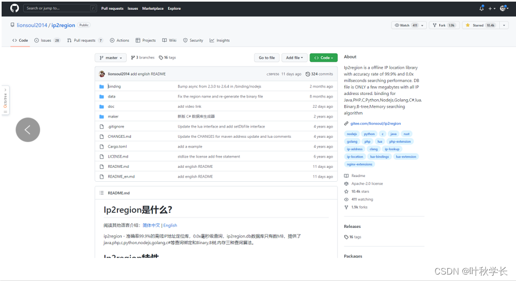516x281 pixels.
Task: Click the search or jump to field
Action: 60,8
